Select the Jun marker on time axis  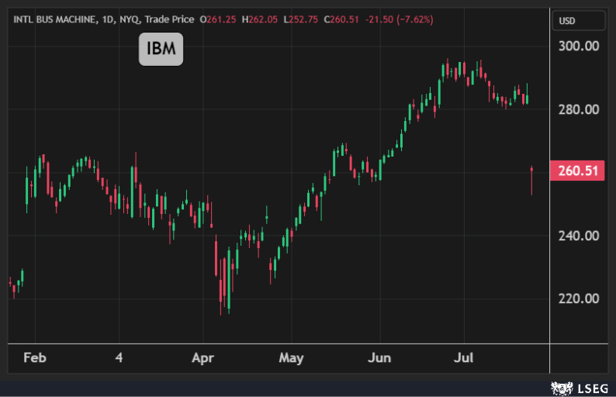pos(379,358)
